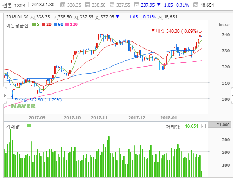Toggle the 5-day moving average legend
This screenshot has width=233, height=178.
(36, 25)
